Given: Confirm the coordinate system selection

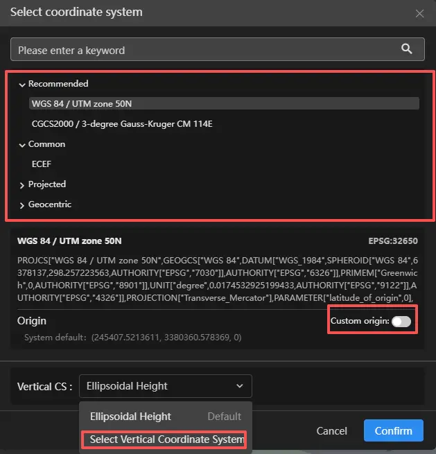Looking at the screenshot, I should pyautogui.click(x=393, y=430).
